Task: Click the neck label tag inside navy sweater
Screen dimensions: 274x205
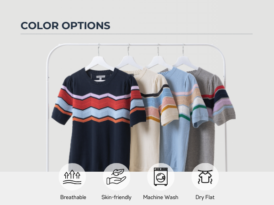Action: 100,77
